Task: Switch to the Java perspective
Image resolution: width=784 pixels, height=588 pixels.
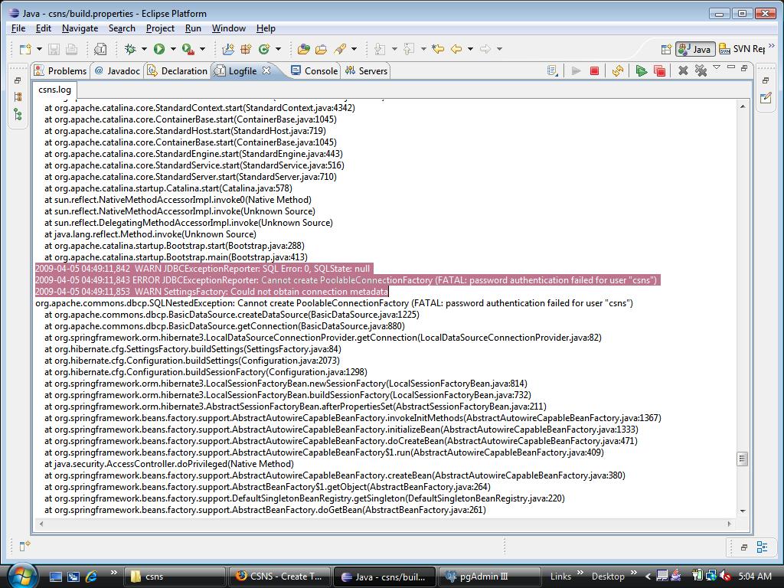Action: click(693, 49)
